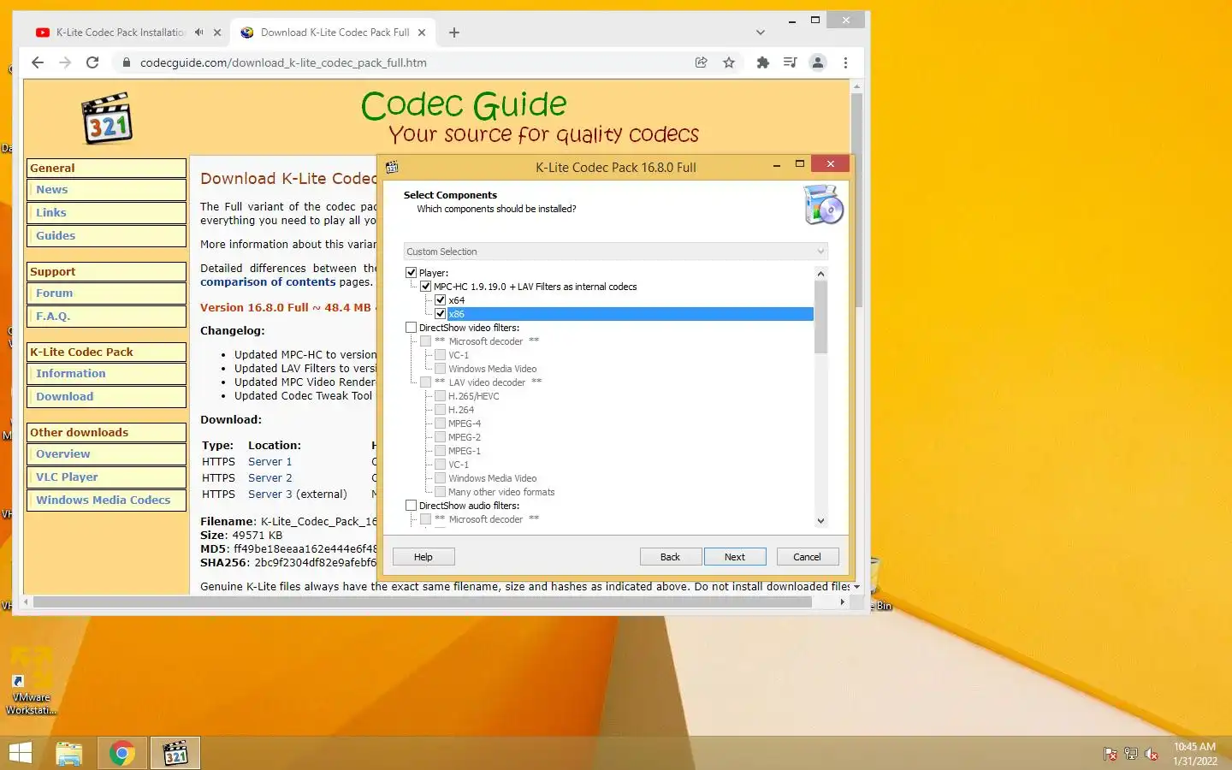
Task: Reload the codecguide page
Action: tap(92, 62)
